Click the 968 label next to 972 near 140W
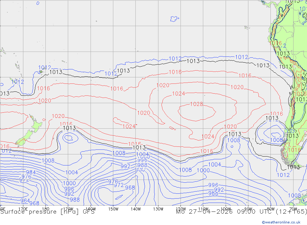Viewport: 307px width, 225px height. tap(130, 188)
